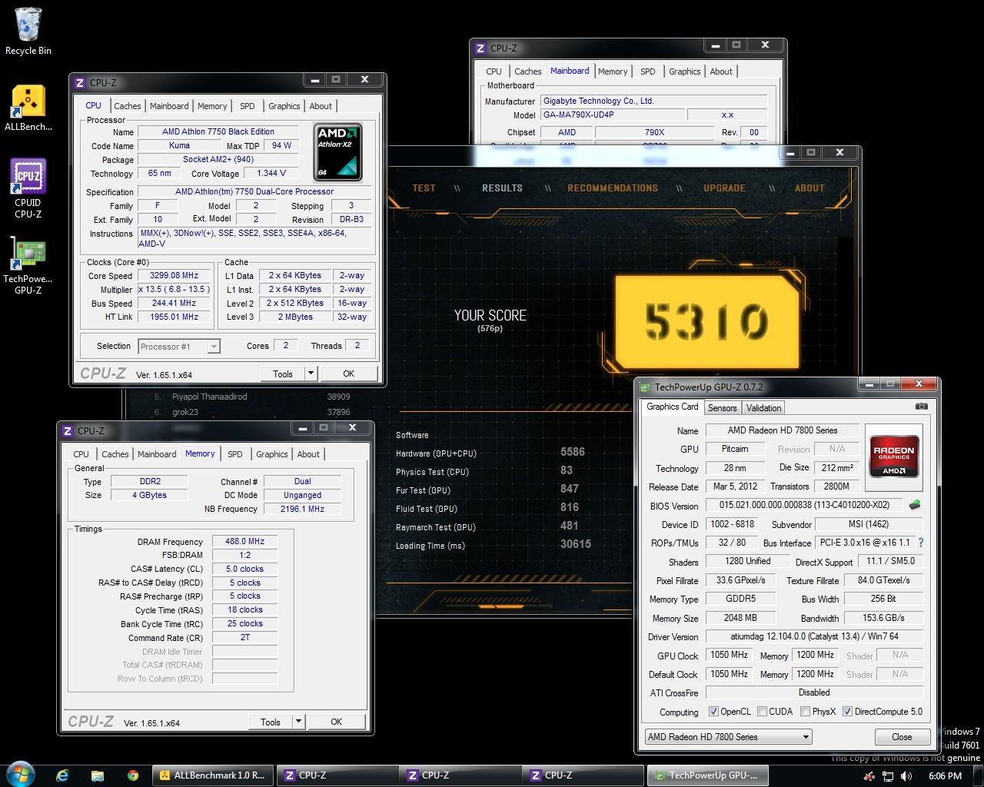Viewport: 984px width, 787px height.
Task: Click the 6:06 PM taskbar clock
Action: click(x=945, y=776)
